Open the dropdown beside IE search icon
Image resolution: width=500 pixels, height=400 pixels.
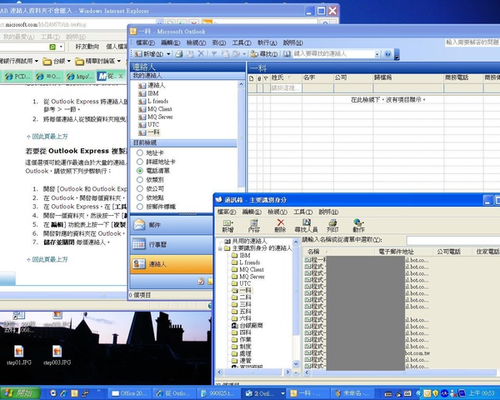tap(61, 47)
